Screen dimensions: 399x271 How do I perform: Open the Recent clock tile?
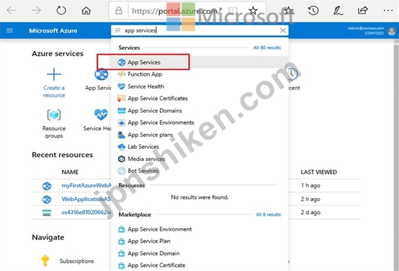pyautogui.click(x=292, y=74)
